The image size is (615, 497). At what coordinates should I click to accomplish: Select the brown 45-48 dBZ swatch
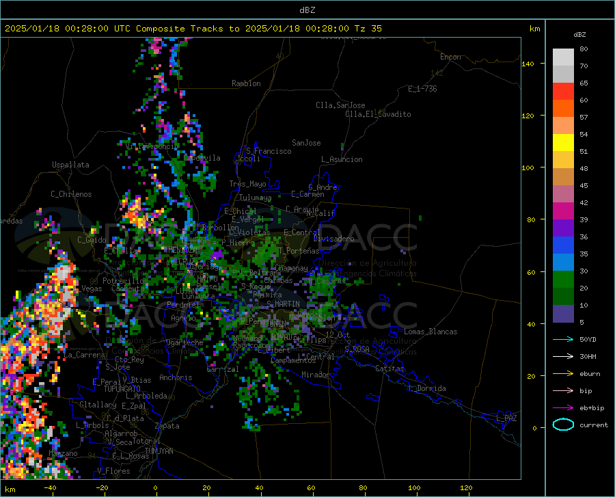tap(563, 177)
